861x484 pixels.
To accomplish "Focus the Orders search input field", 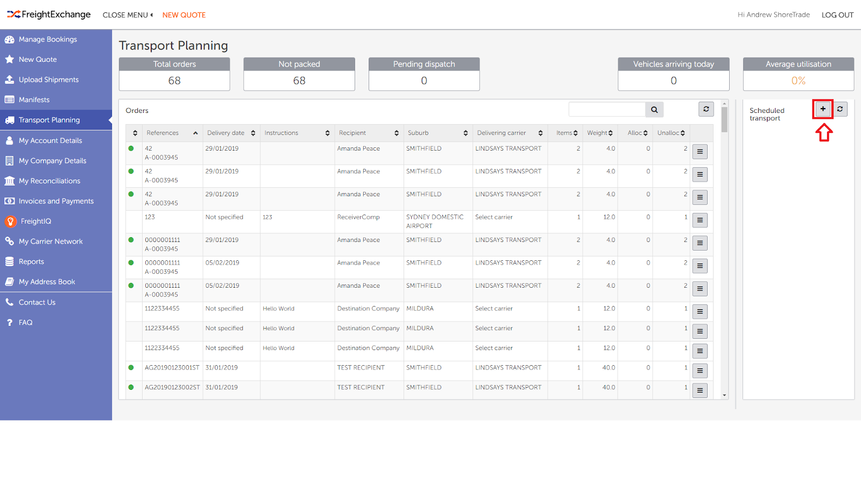I will [x=607, y=110].
